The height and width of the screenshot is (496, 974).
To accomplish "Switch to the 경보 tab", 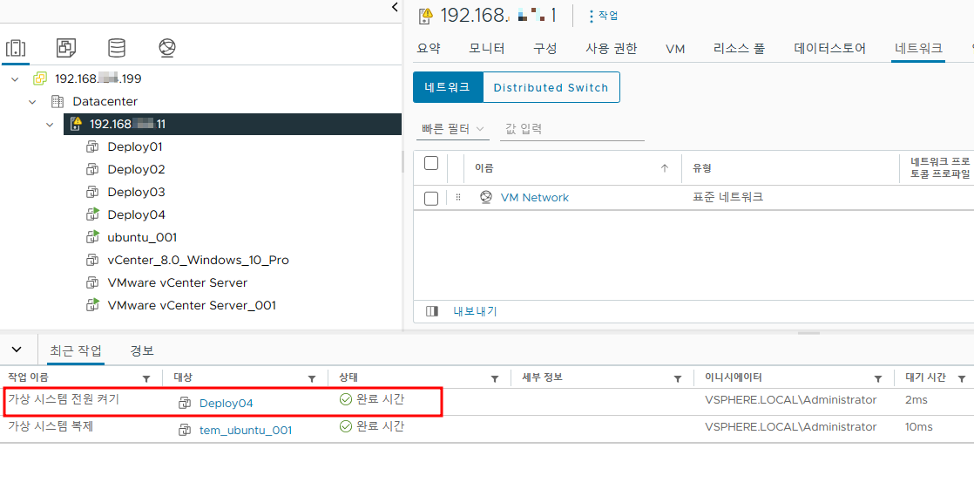I will [x=142, y=350].
